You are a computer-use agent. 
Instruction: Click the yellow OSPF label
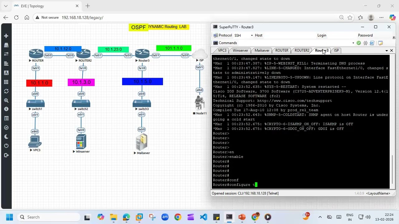pyautogui.click(x=138, y=27)
